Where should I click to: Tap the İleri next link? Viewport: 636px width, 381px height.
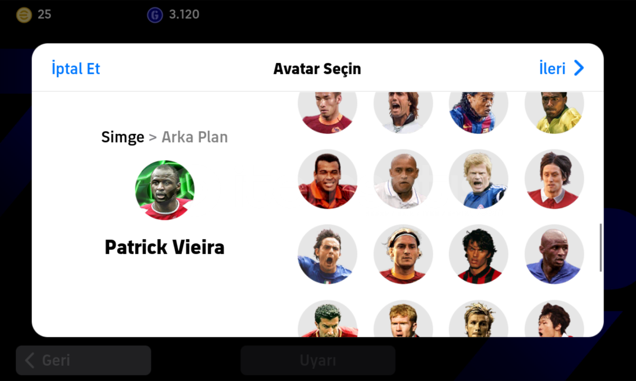pyautogui.click(x=552, y=68)
